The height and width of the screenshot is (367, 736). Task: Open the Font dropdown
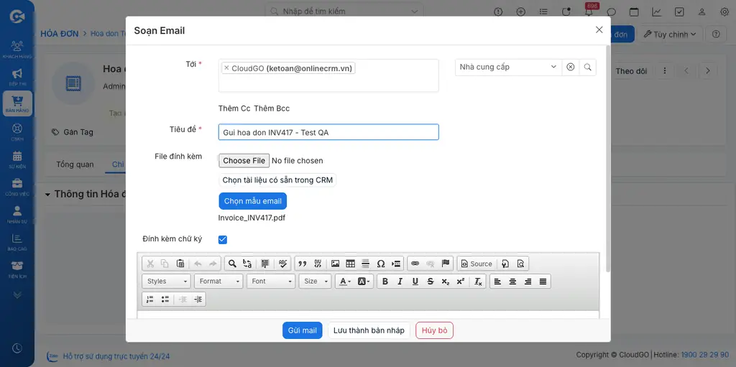271,281
